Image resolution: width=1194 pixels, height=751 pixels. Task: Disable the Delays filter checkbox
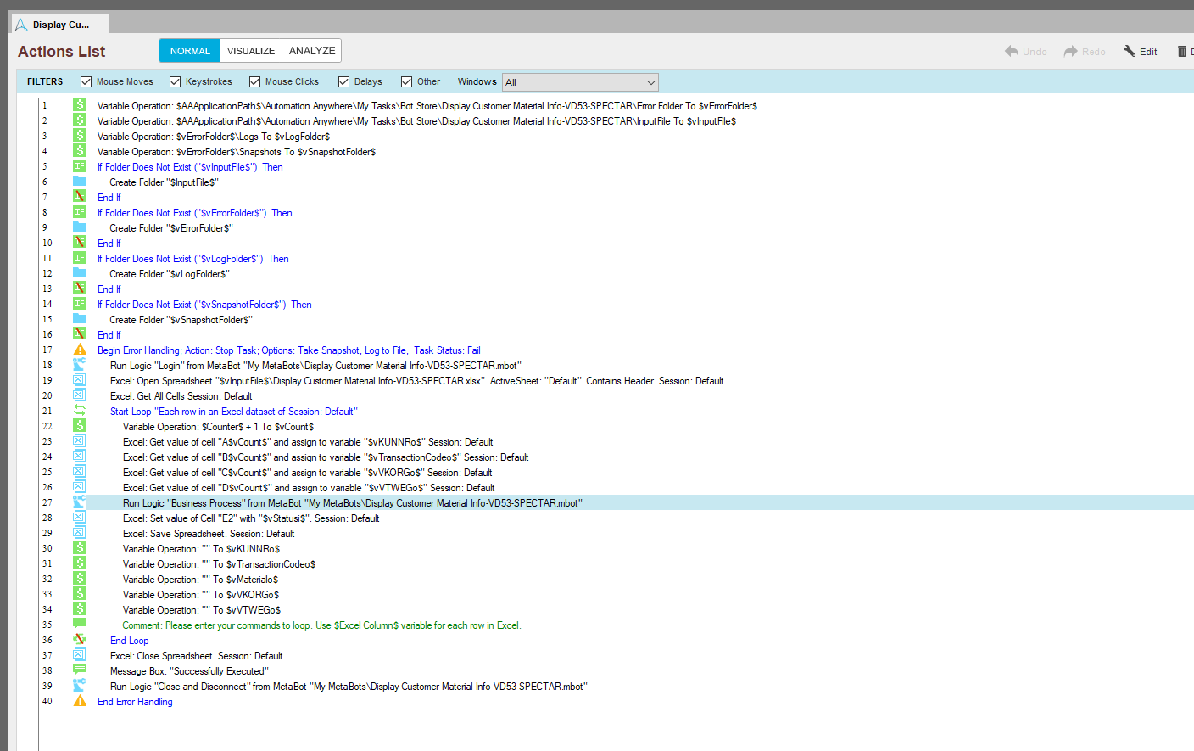[343, 82]
